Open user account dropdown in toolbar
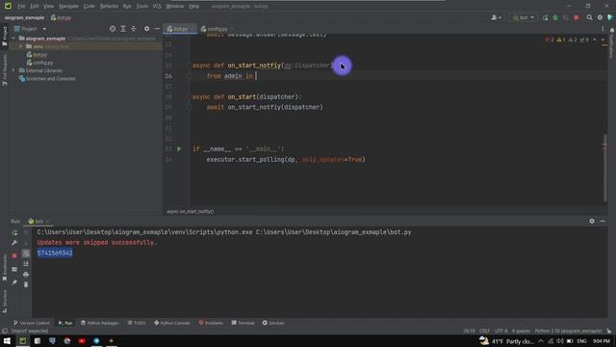This screenshot has height=347, width=616. click(x=496, y=17)
